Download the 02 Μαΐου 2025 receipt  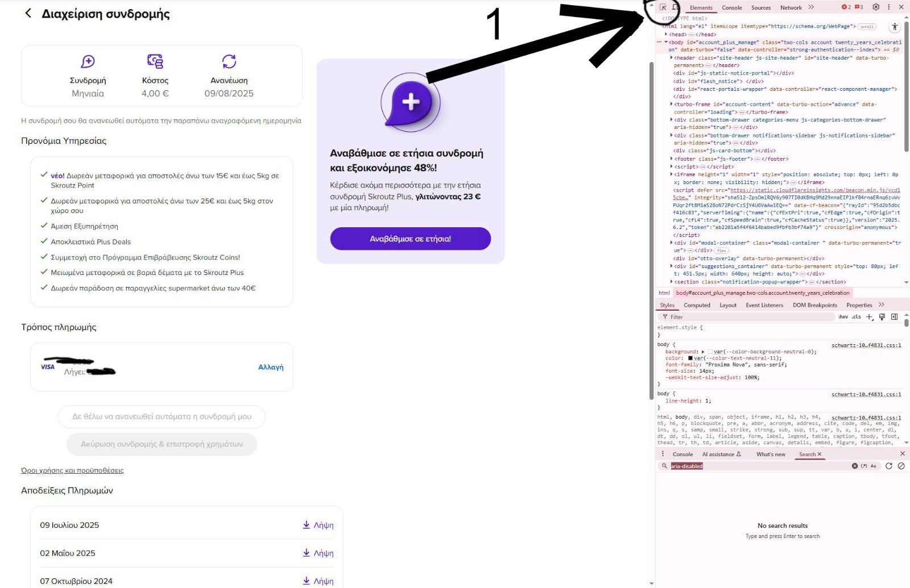click(318, 553)
